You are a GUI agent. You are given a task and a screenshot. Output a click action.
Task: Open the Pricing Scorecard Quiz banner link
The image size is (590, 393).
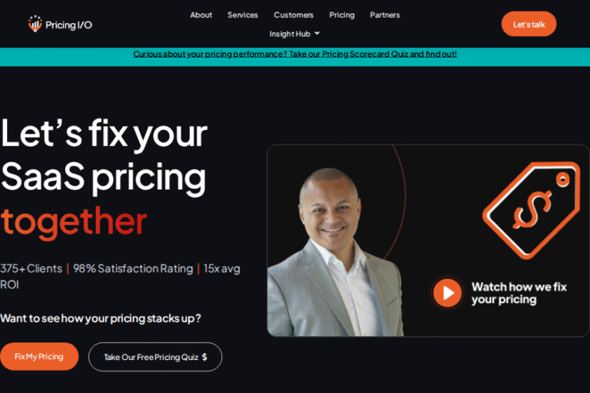295,54
